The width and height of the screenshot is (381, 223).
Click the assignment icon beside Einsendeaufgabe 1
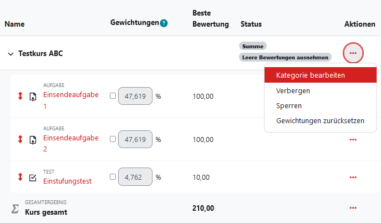33,97
